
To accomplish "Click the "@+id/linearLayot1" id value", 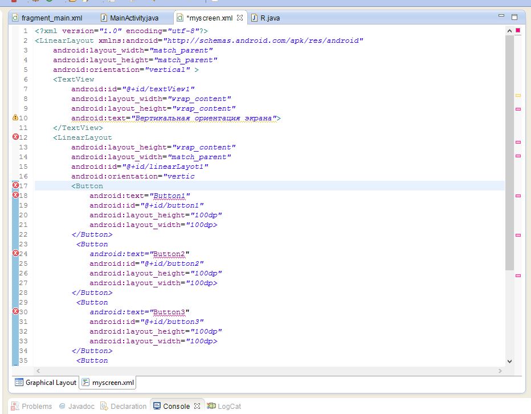I will coord(165,167).
